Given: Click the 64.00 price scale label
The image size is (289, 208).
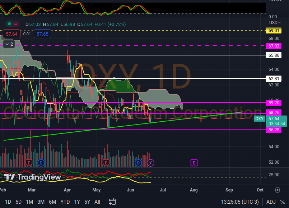Looking at the screenshot, I should [x=274, y=69].
